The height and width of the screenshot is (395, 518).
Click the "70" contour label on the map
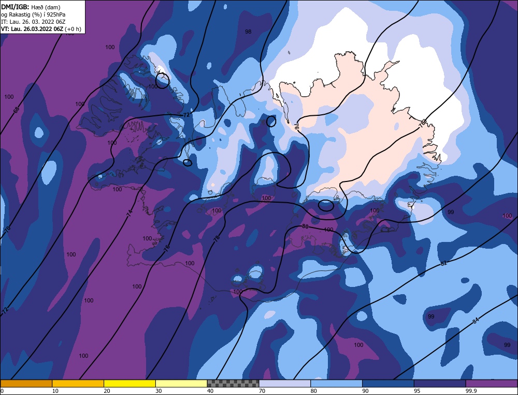click(x=7, y=229)
